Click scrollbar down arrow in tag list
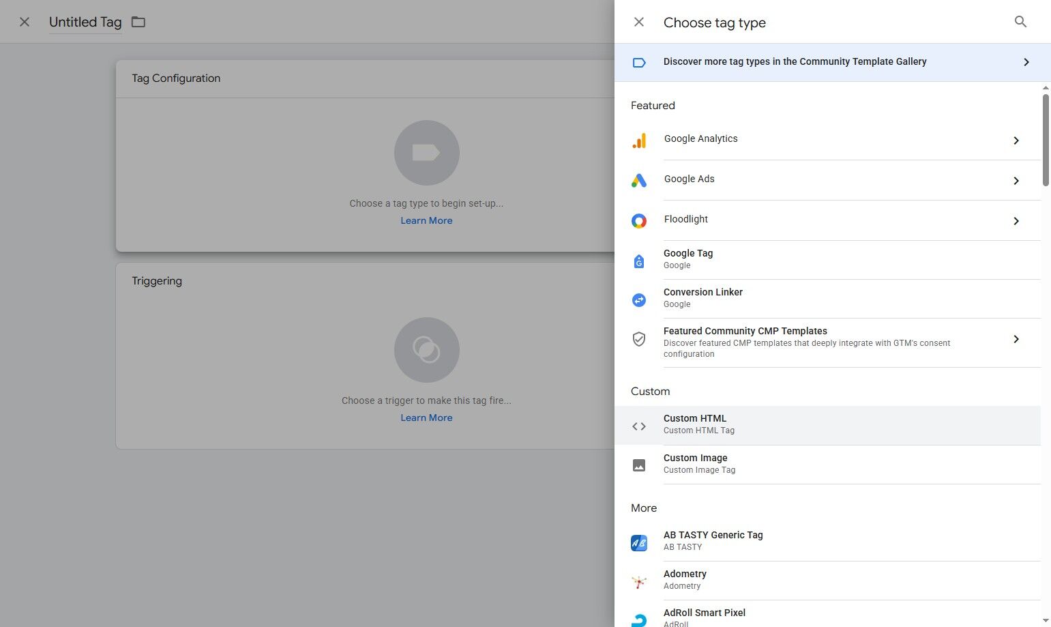Screen dimensions: 1051x627 (1046, 621)
